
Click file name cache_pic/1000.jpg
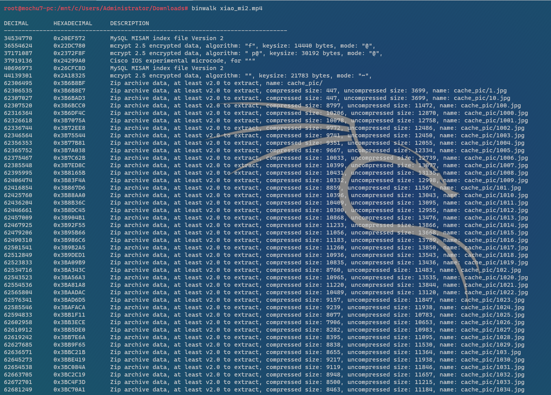pyautogui.click(x=496, y=113)
